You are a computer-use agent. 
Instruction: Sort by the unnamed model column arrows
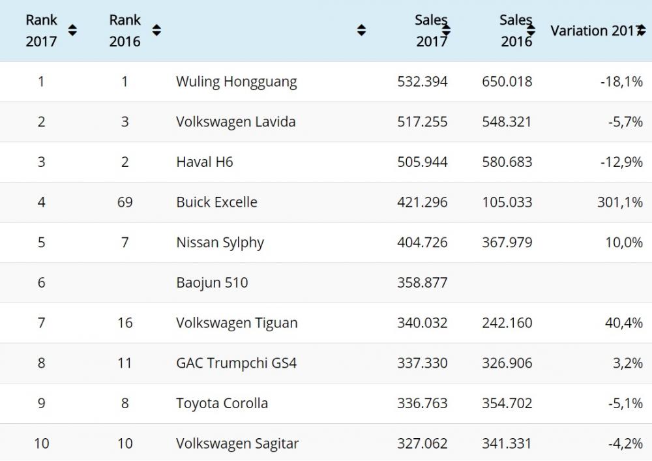tap(361, 30)
